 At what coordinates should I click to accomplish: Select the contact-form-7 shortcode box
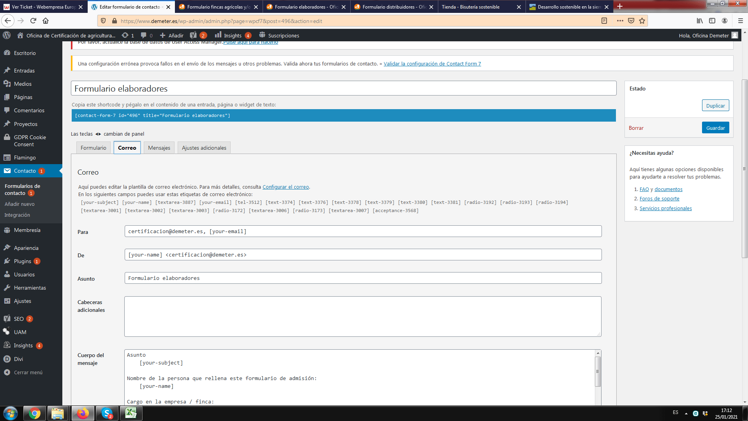[x=344, y=115]
